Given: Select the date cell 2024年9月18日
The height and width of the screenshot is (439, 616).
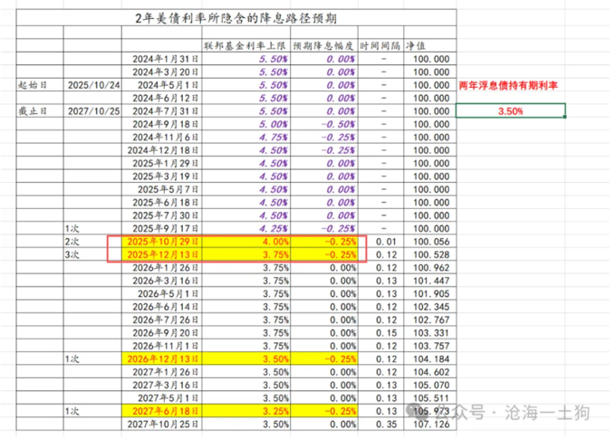Looking at the screenshot, I should coord(162,124).
